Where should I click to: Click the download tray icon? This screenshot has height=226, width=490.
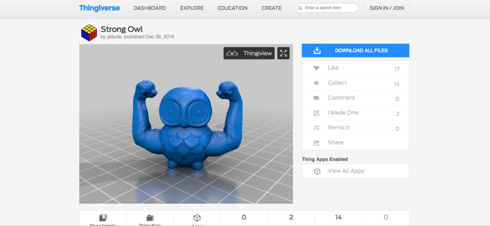coord(317,51)
